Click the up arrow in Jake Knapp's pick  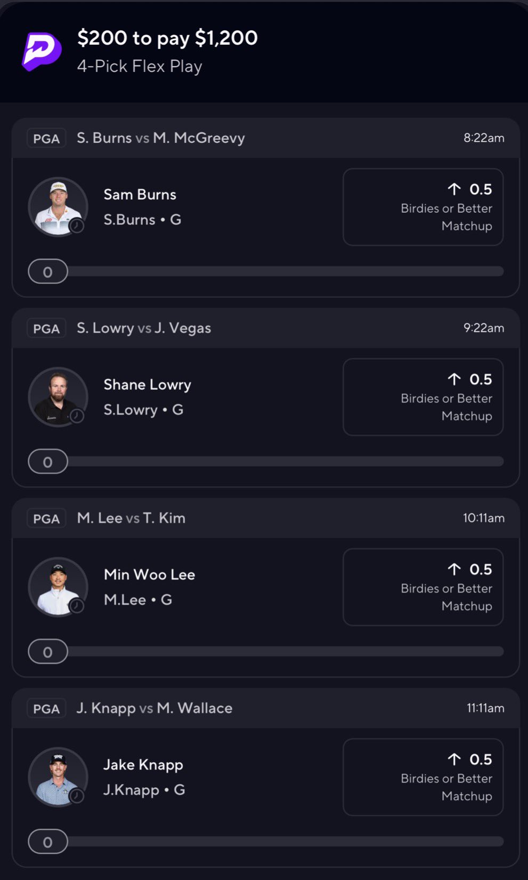(454, 759)
